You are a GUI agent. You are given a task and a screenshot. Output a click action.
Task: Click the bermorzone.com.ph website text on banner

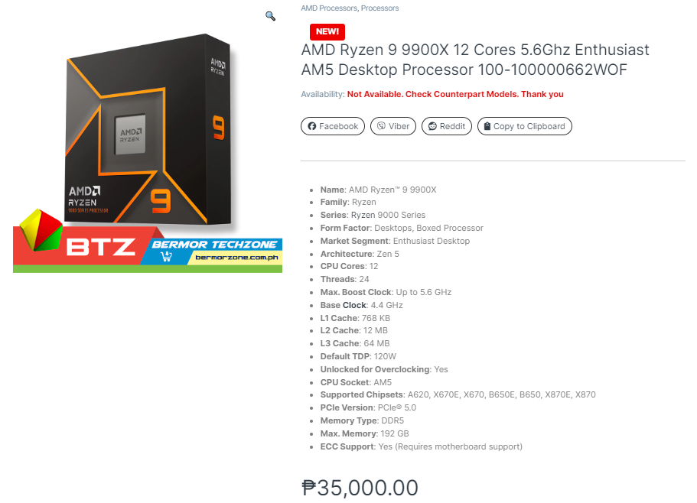(236, 258)
